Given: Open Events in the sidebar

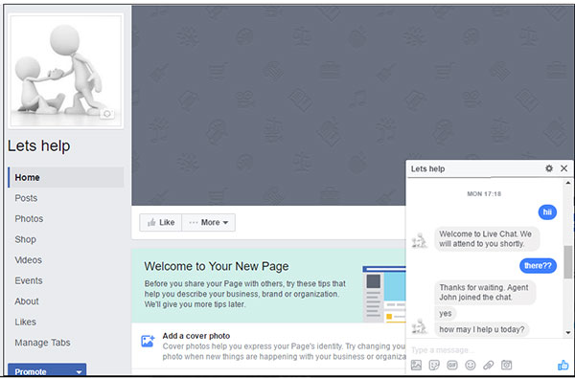Looking at the screenshot, I should (x=29, y=280).
